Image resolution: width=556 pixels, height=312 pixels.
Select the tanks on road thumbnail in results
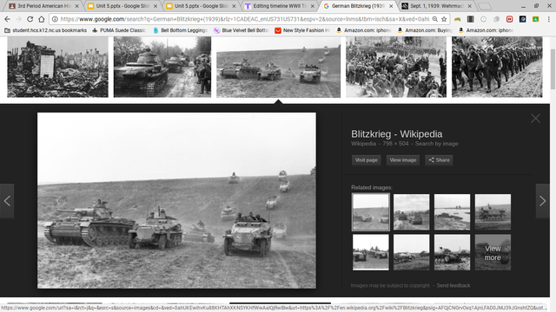(x=162, y=67)
